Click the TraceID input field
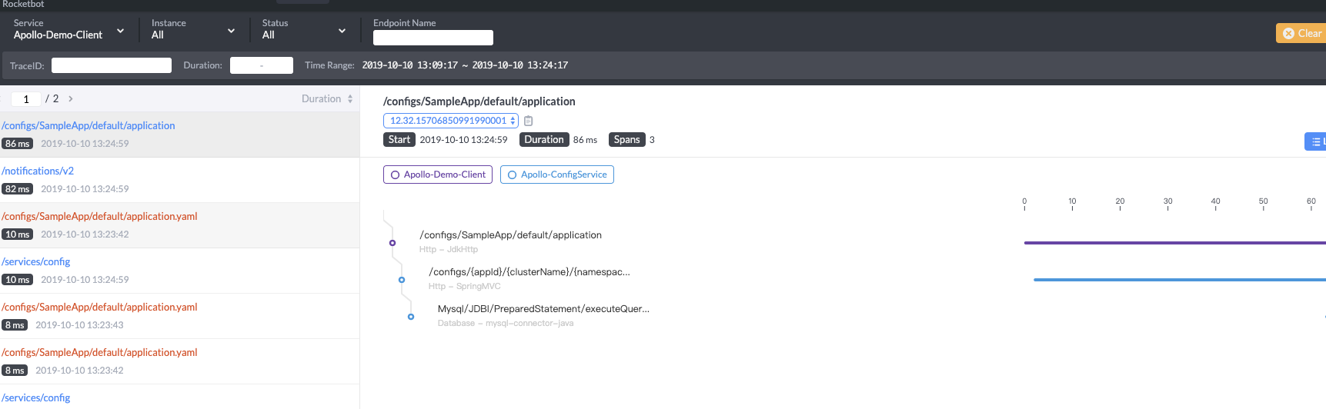The image size is (1326, 409). click(x=112, y=65)
